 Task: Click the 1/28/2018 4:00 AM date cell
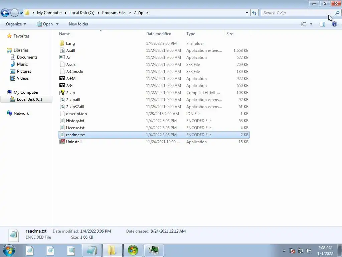[163, 114]
